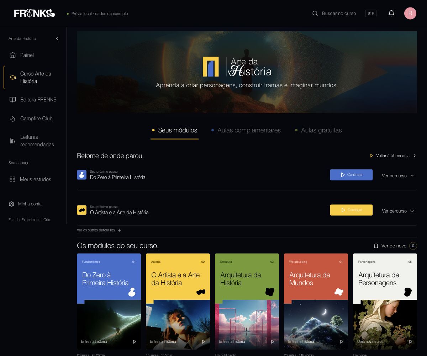This screenshot has width=427, height=356.
Task: Click the Campfire Club flame icon
Action: coord(13,119)
